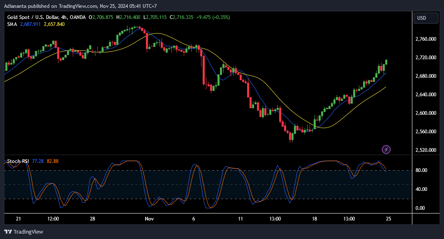Click the blue SMA value 2,687.911
Image resolution: width=444 pixels, height=239 pixels.
point(30,24)
